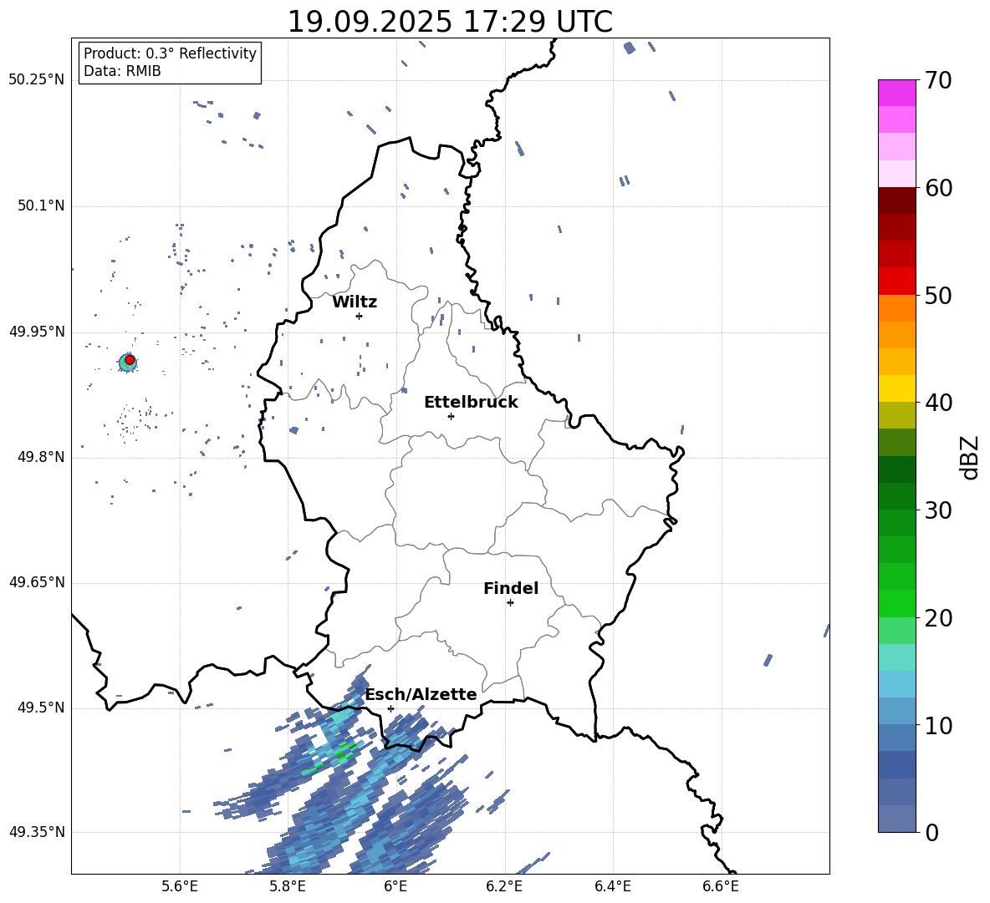990x903 pixels.
Task: Click the magenta top colorbar segment
Action: pos(896,93)
